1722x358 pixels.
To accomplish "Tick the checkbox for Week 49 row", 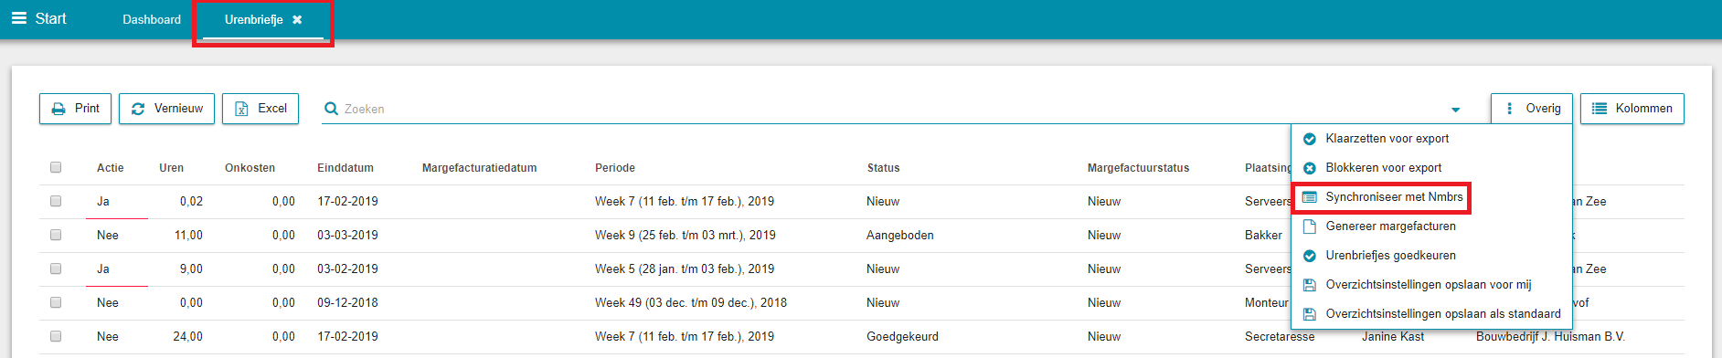I will point(56,302).
